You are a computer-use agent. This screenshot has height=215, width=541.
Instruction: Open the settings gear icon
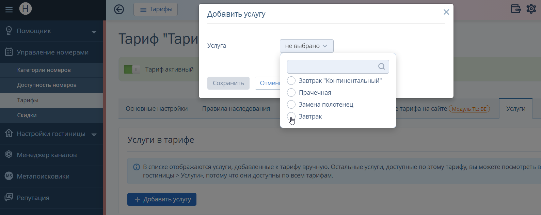[x=531, y=9]
